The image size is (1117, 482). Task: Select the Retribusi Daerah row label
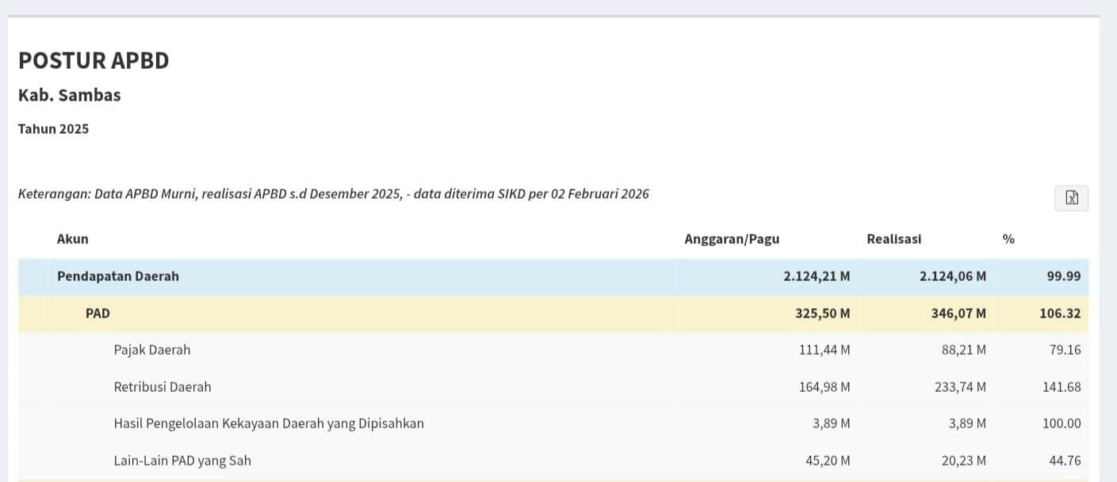coord(162,387)
